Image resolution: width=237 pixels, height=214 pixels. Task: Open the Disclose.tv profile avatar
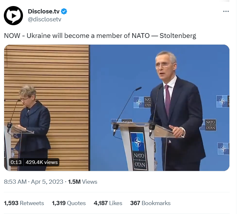click(13, 16)
